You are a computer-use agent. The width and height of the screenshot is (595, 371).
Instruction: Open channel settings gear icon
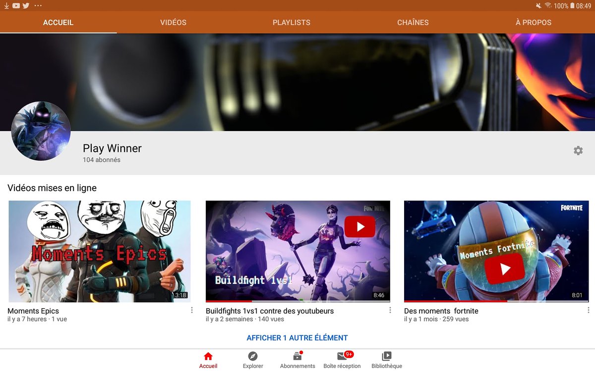pyautogui.click(x=578, y=150)
